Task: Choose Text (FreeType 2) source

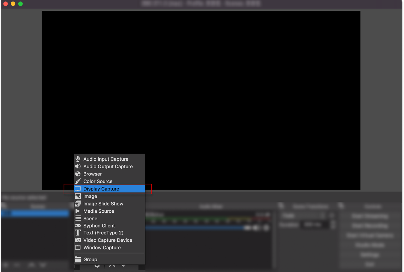Action: click(110, 233)
